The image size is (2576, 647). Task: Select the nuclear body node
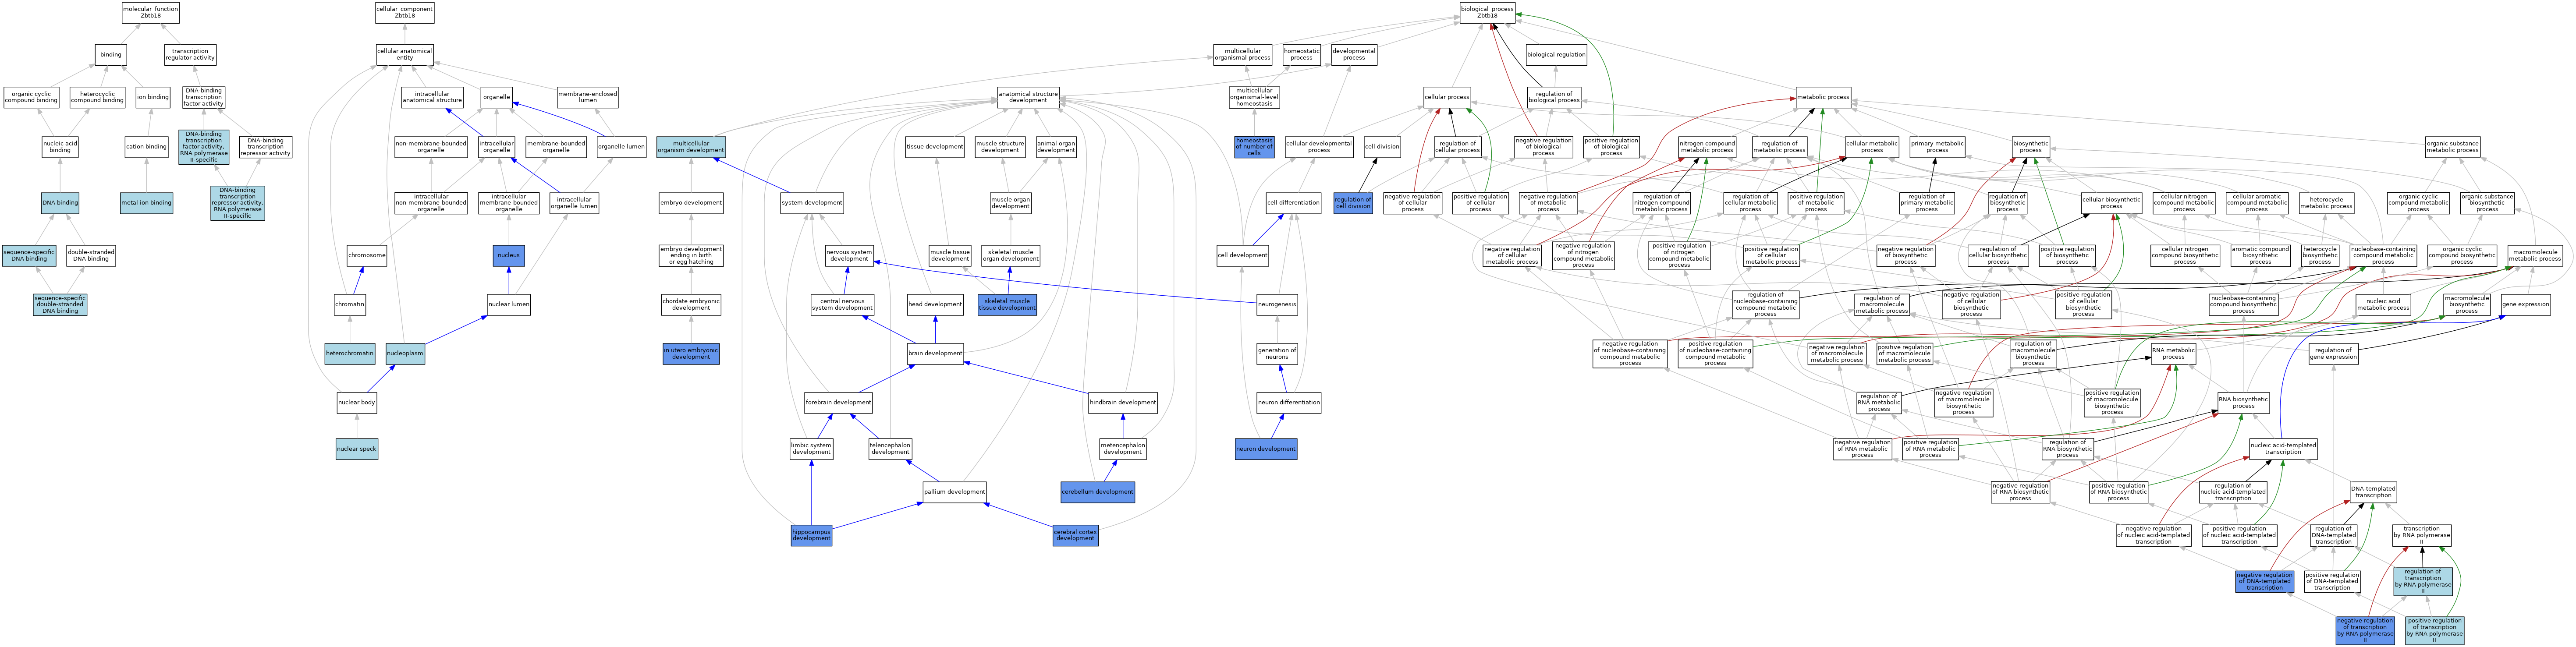point(357,403)
